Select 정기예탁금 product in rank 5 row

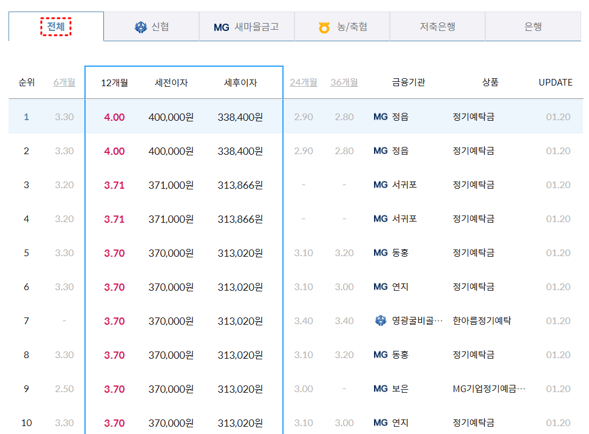[x=474, y=253]
